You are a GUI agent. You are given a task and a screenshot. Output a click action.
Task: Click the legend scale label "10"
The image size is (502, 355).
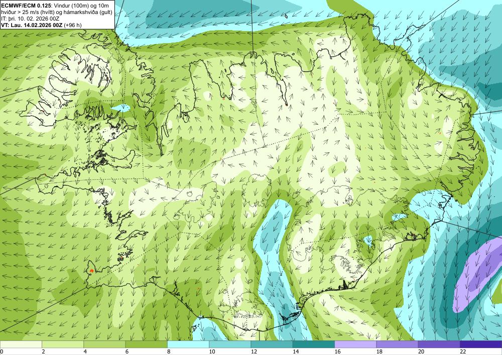(x=212, y=351)
